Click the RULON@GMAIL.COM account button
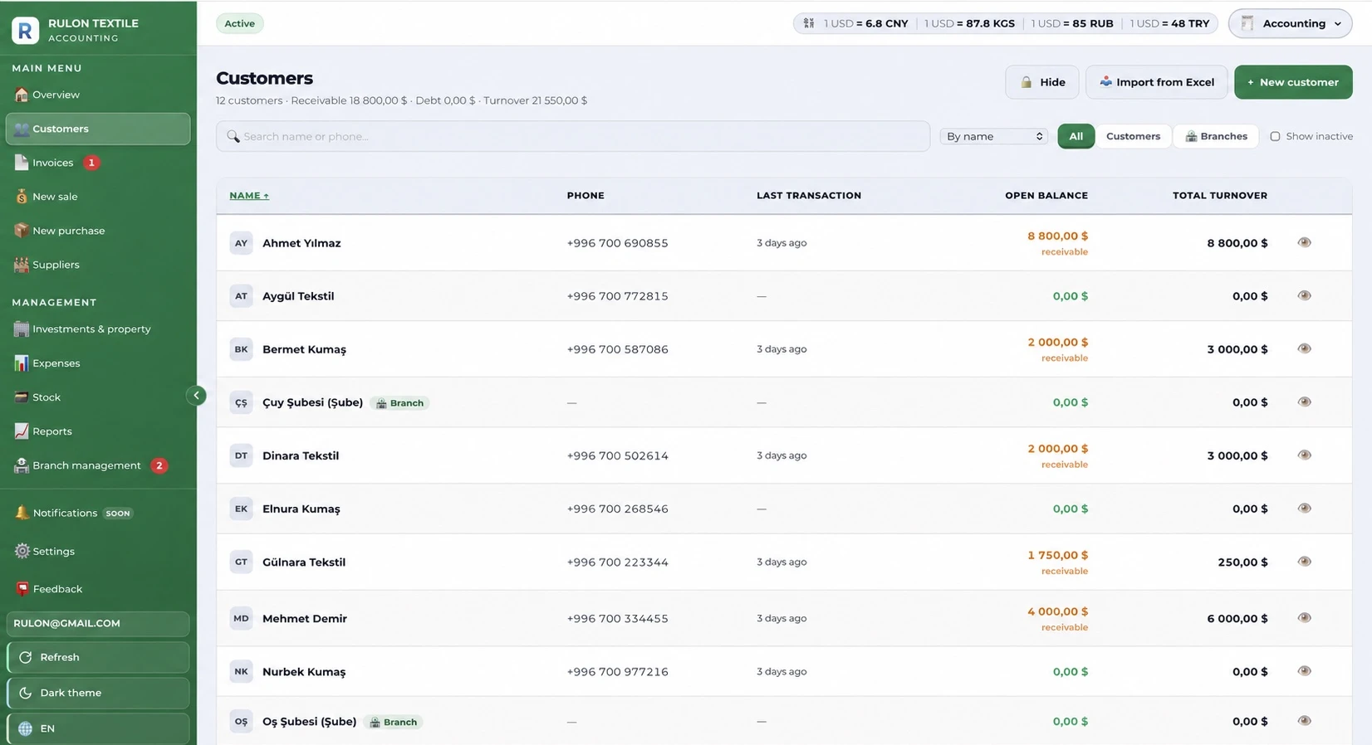The image size is (1372, 745). pos(98,623)
